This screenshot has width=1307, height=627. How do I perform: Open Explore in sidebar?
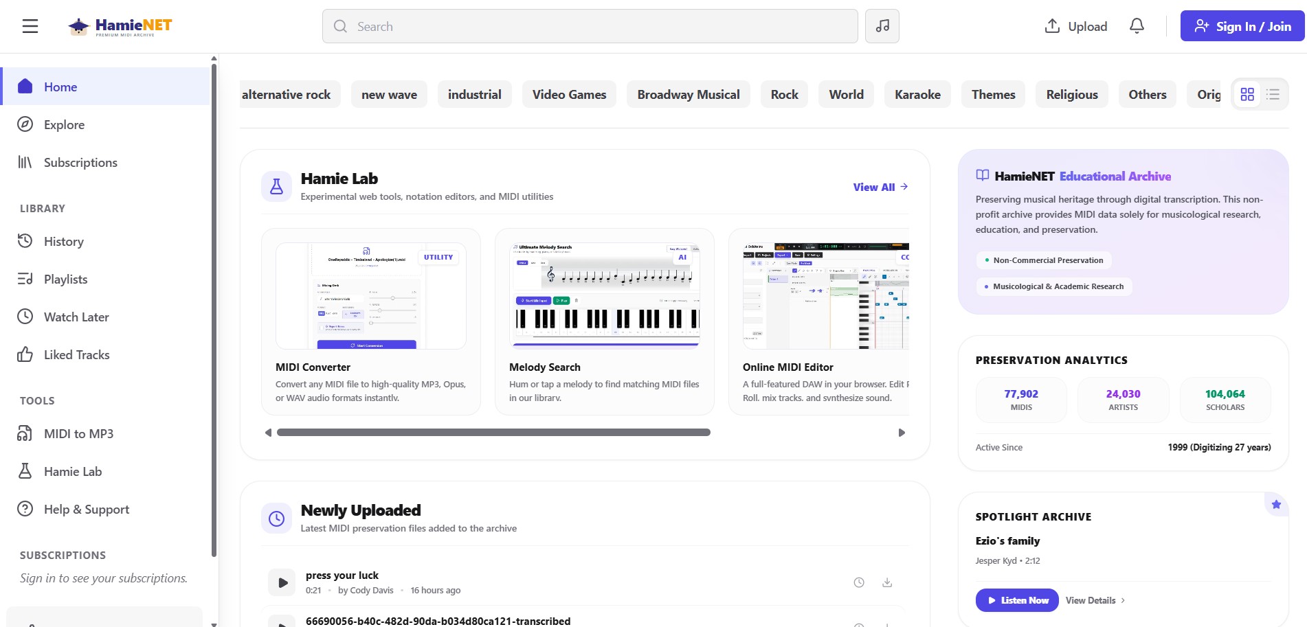tap(106, 124)
